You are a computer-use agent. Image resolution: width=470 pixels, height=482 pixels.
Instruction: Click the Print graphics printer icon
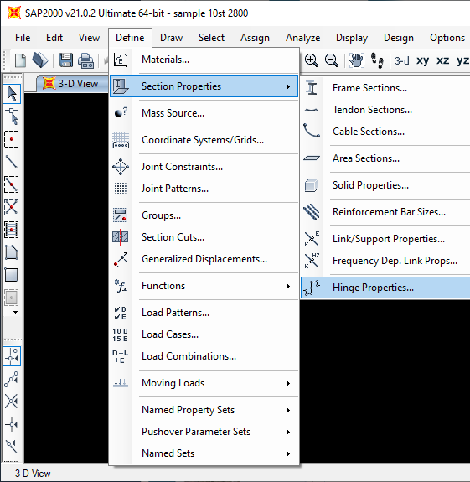point(86,60)
